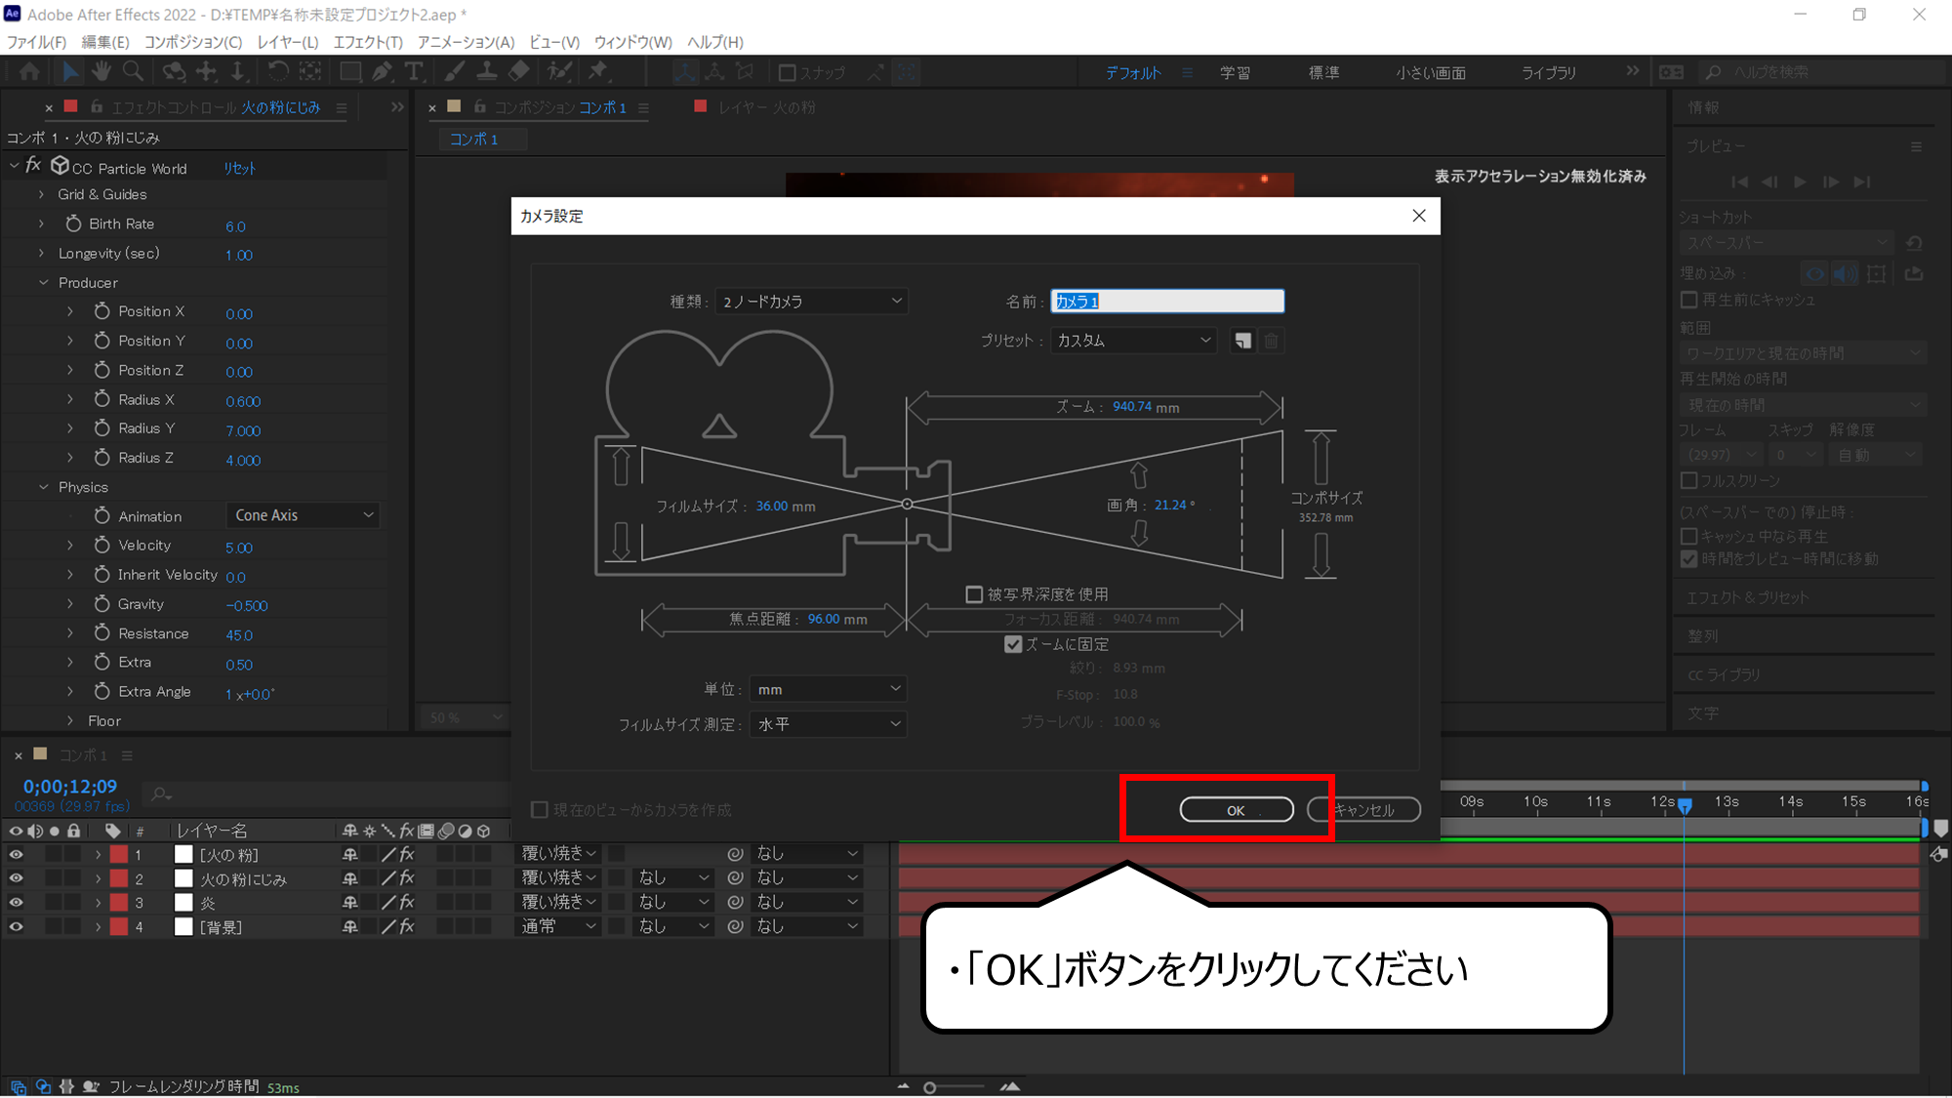This screenshot has height=1098, width=1952.
Task: Select the Clone Stamp tool
Action: pyautogui.click(x=487, y=71)
